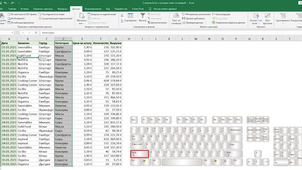Open the Undo history dropdown arrow

coord(8,3)
